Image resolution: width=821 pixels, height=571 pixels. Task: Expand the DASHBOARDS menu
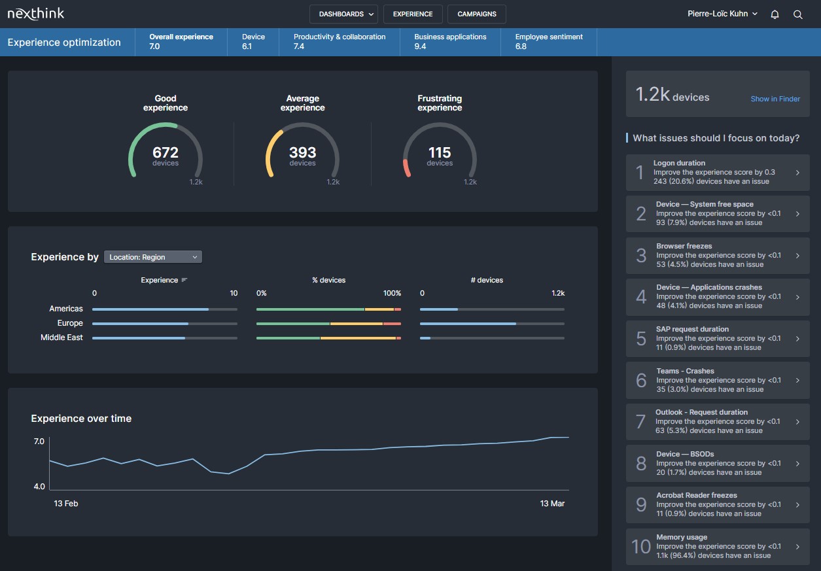click(343, 14)
